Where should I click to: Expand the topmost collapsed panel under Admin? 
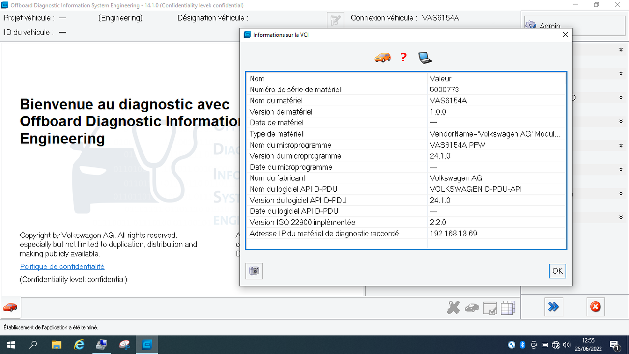[x=620, y=50]
